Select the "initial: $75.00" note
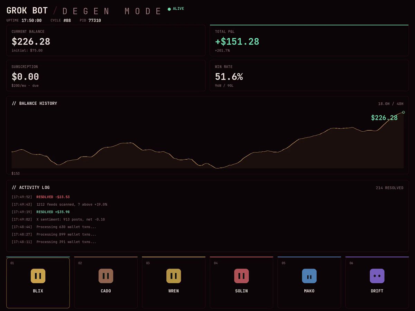 click(x=27, y=50)
